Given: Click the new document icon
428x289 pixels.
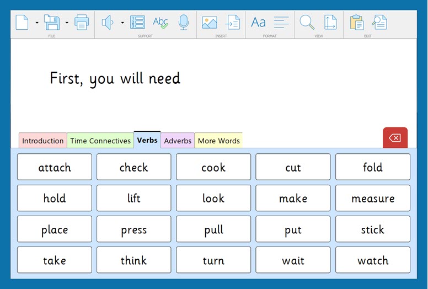Looking at the screenshot, I should (x=22, y=22).
